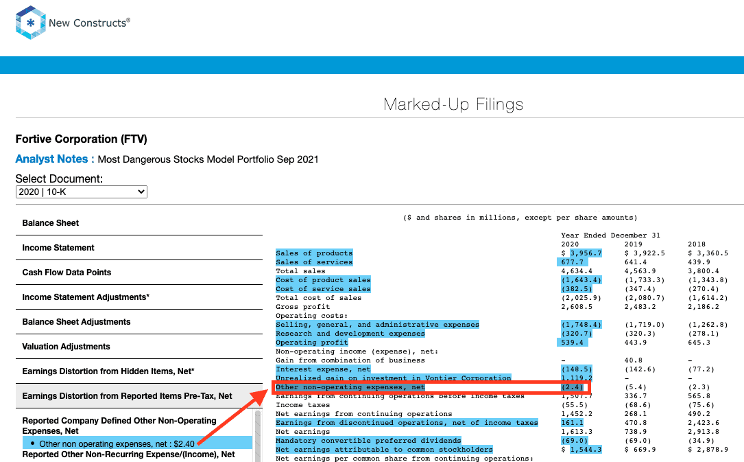Click the 'Interest expense, net' label
This screenshot has width=744, height=462.
pyautogui.click(x=323, y=369)
